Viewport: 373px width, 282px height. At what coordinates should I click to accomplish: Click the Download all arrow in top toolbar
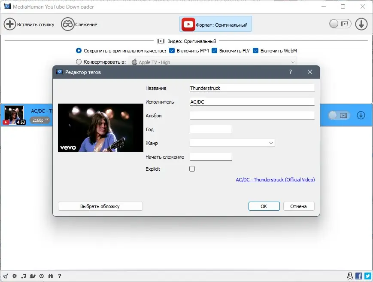pyautogui.click(x=361, y=24)
